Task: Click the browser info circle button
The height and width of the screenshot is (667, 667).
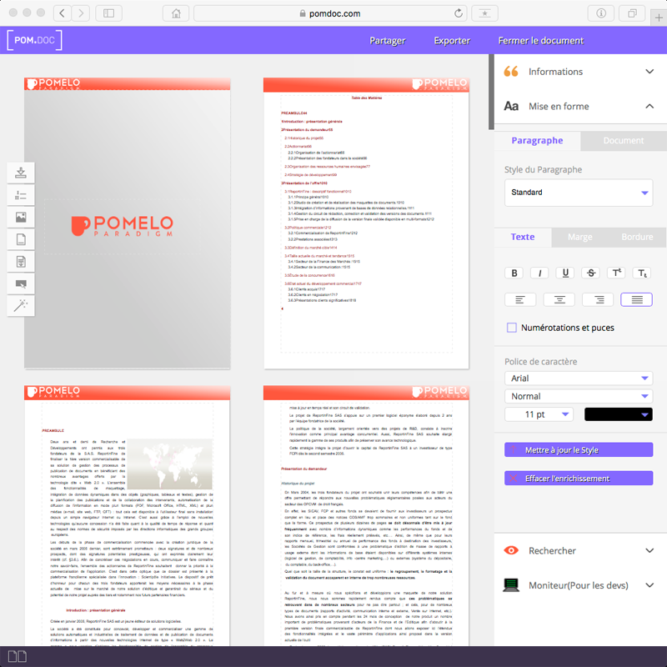Action: point(601,13)
